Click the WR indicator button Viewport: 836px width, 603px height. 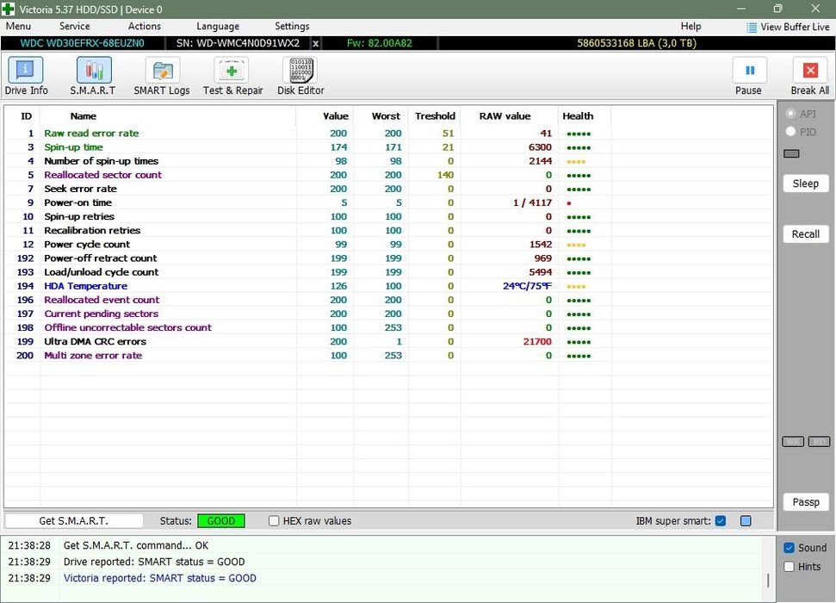pyautogui.click(x=793, y=441)
